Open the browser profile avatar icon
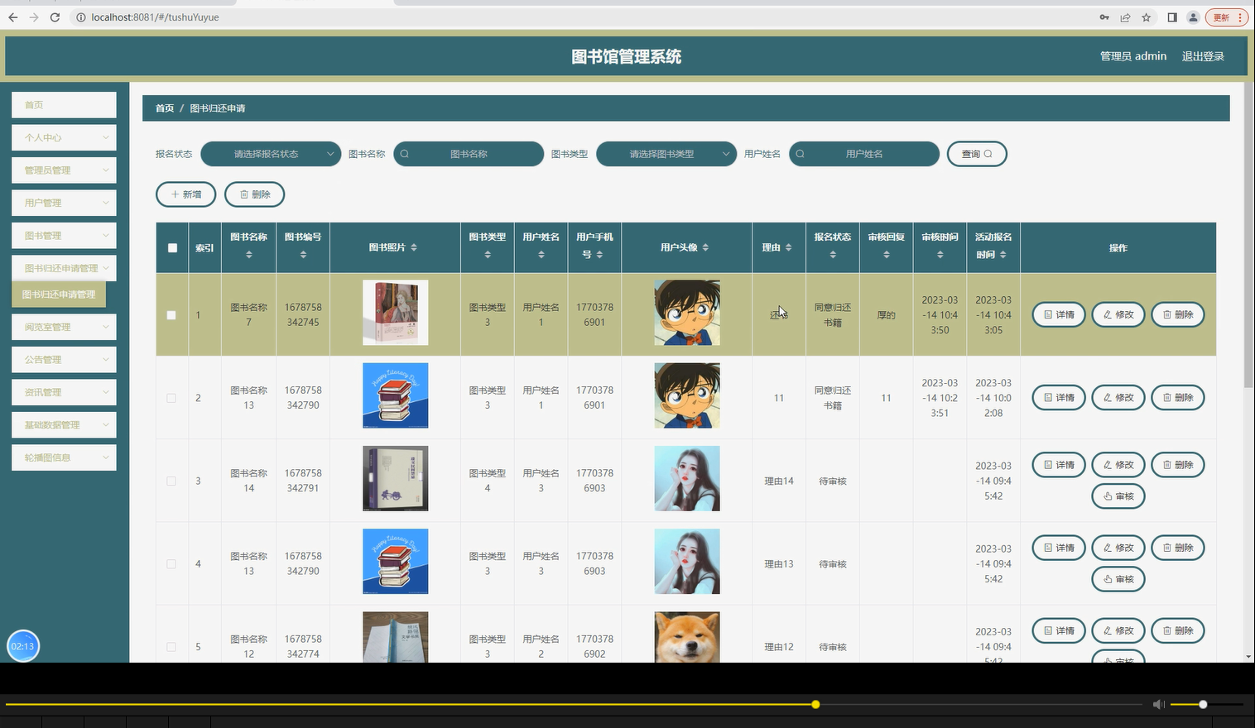 (1193, 17)
